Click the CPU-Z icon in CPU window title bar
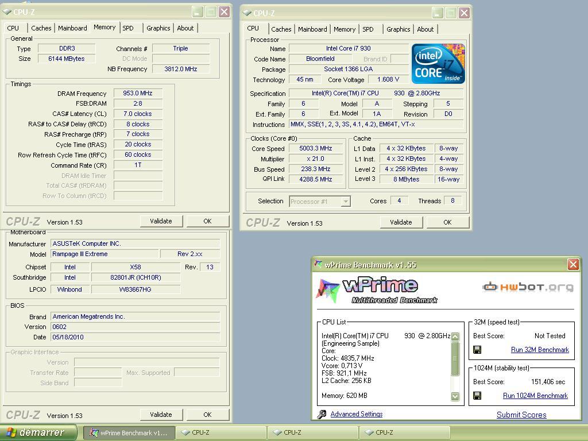588x441 pixels. click(x=247, y=13)
